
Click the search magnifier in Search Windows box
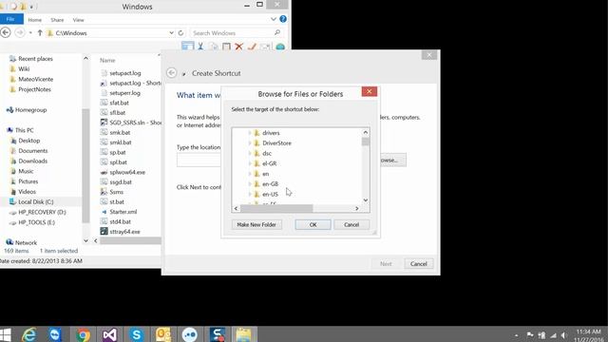(277, 33)
